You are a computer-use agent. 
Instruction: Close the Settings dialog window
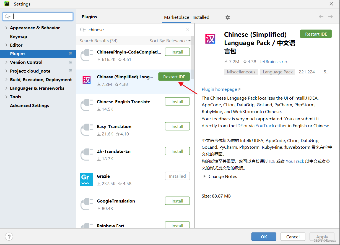click(x=331, y=4)
